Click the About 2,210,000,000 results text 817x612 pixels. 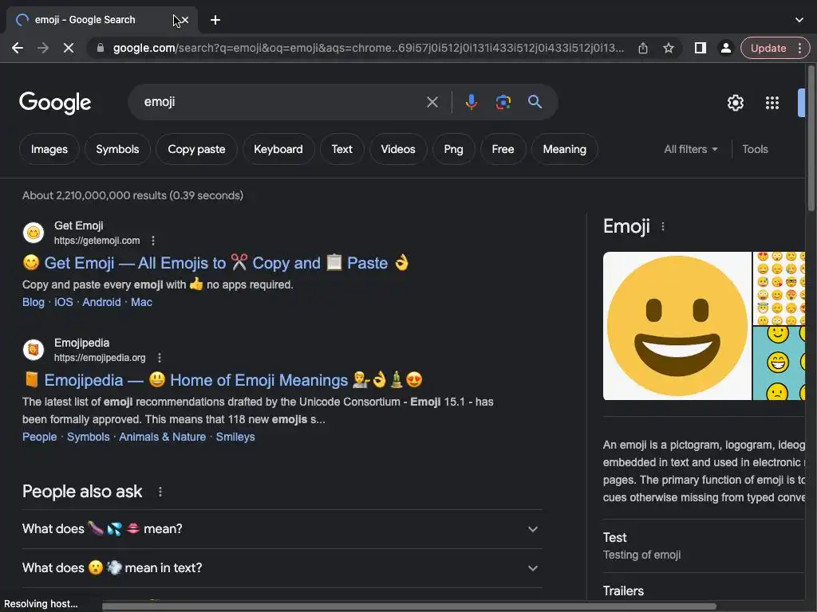(x=133, y=196)
